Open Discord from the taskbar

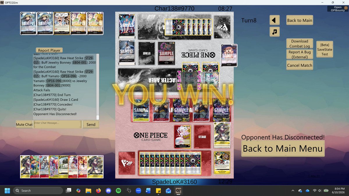108,190
